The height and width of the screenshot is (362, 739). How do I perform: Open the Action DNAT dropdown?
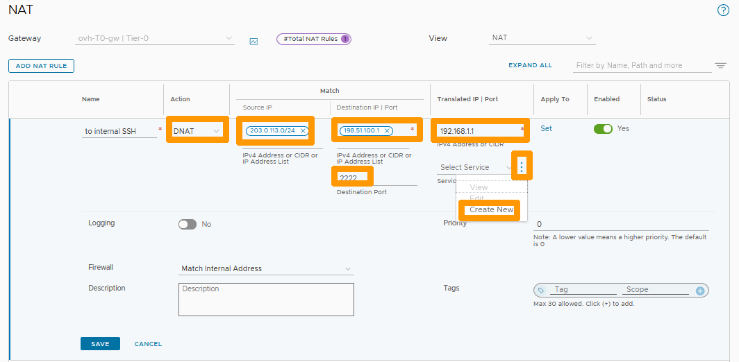pos(198,130)
